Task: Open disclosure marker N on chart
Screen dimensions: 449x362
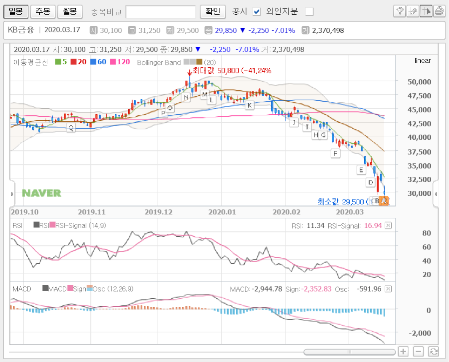Action: [186, 97]
